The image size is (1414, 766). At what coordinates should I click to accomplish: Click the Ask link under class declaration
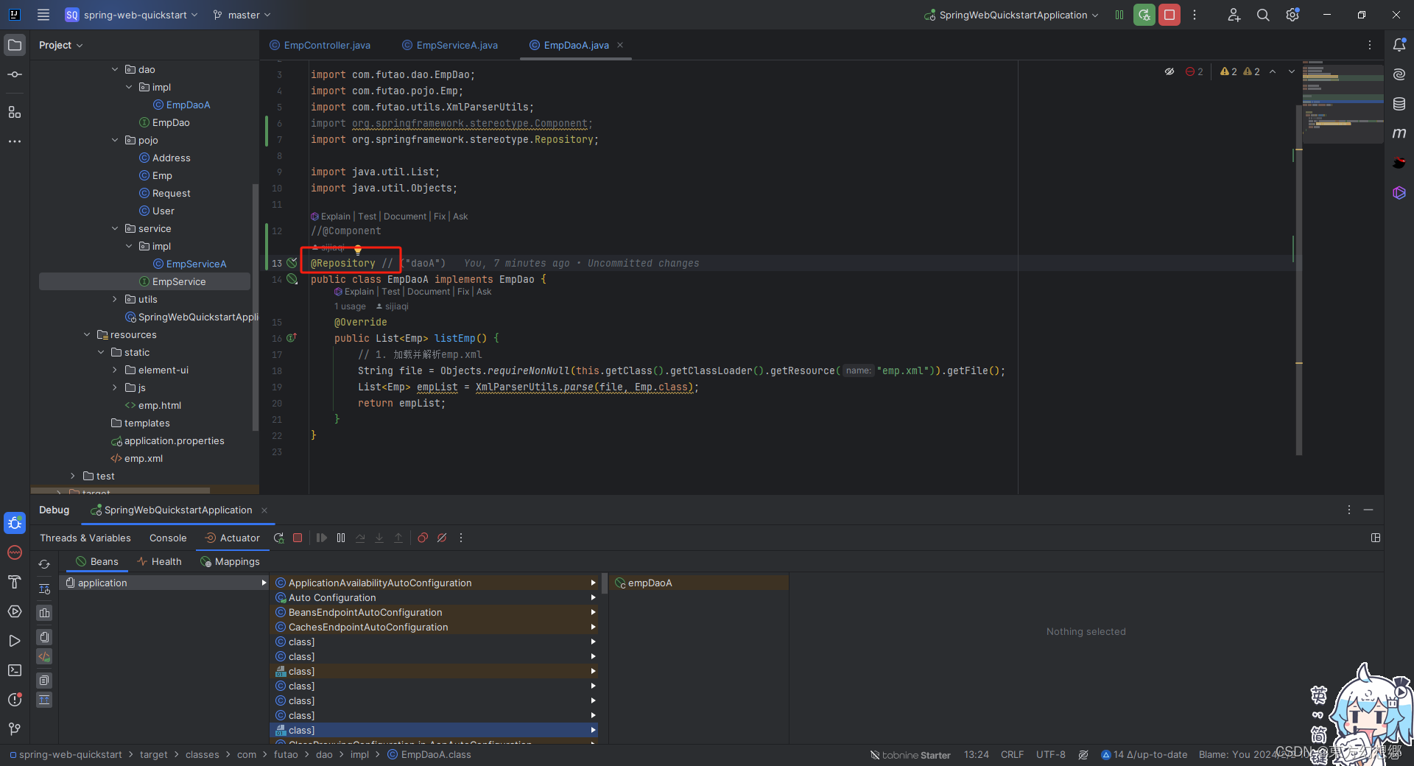tap(484, 292)
